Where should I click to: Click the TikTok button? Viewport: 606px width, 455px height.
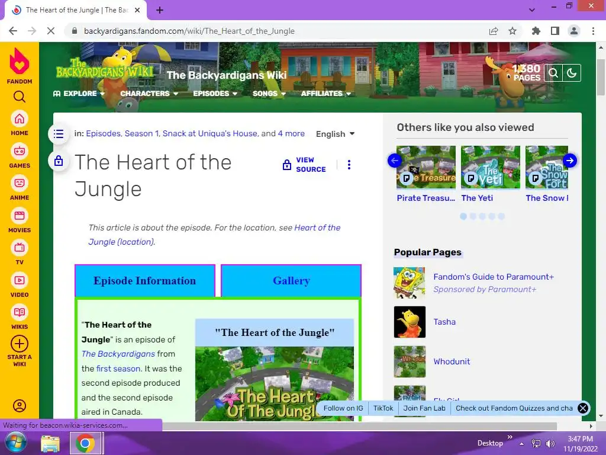point(383,408)
